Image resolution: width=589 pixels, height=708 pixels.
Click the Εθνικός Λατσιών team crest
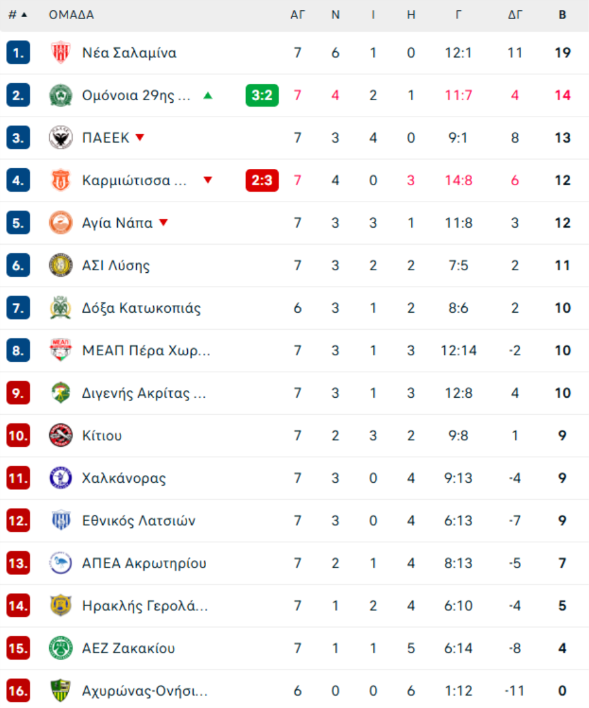pyautogui.click(x=61, y=521)
